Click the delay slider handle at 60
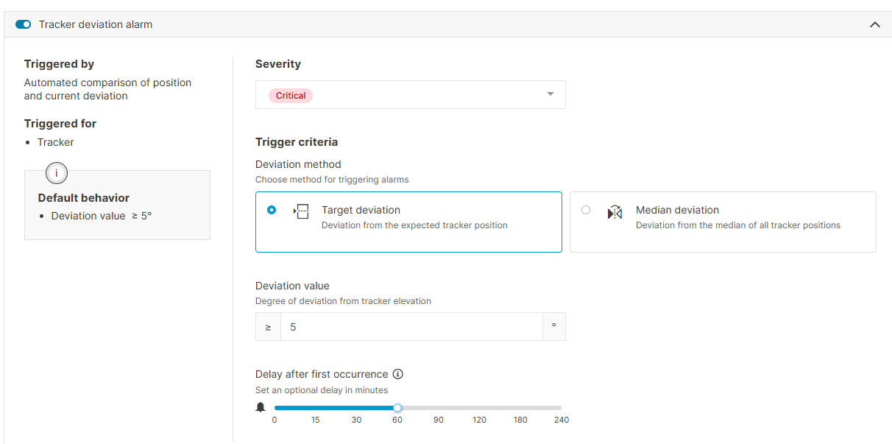The height and width of the screenshot is (444, 892). 397,407
